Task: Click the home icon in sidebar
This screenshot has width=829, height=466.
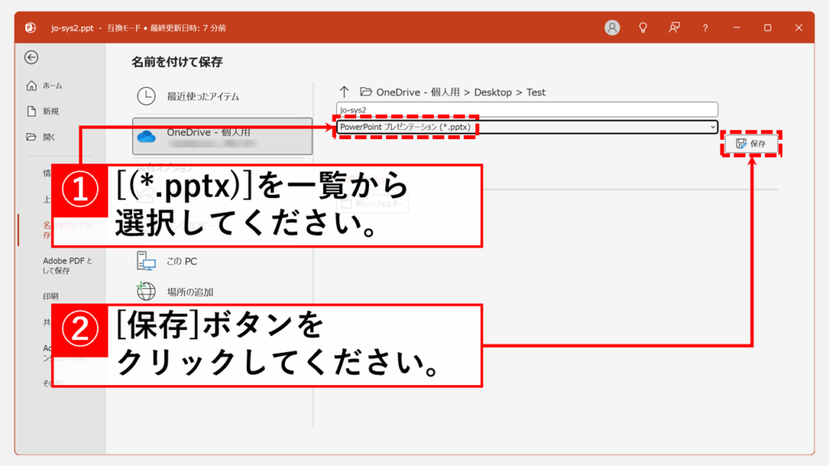Action: tap(32, 86)
